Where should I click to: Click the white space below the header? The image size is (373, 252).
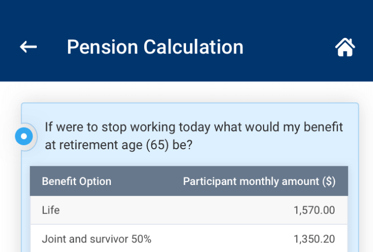186,92
